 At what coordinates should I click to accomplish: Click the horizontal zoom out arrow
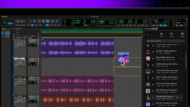tap(16, 21)
